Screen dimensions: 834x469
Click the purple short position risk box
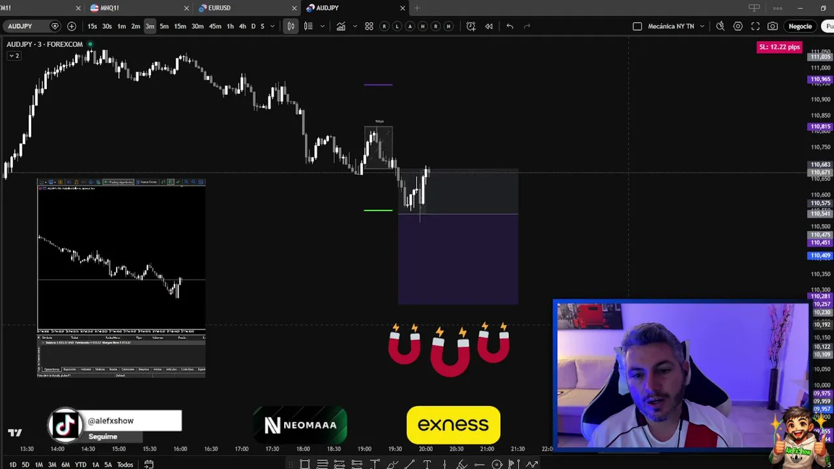coord(458,259)
